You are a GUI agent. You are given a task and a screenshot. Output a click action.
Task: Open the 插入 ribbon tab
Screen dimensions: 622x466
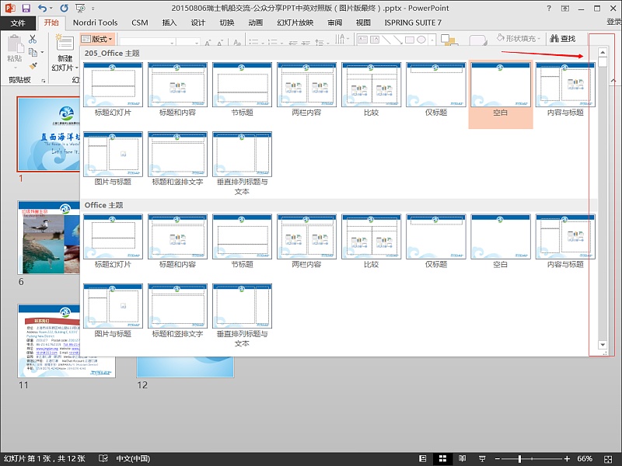pyautogui.click(x=169, y=23)
